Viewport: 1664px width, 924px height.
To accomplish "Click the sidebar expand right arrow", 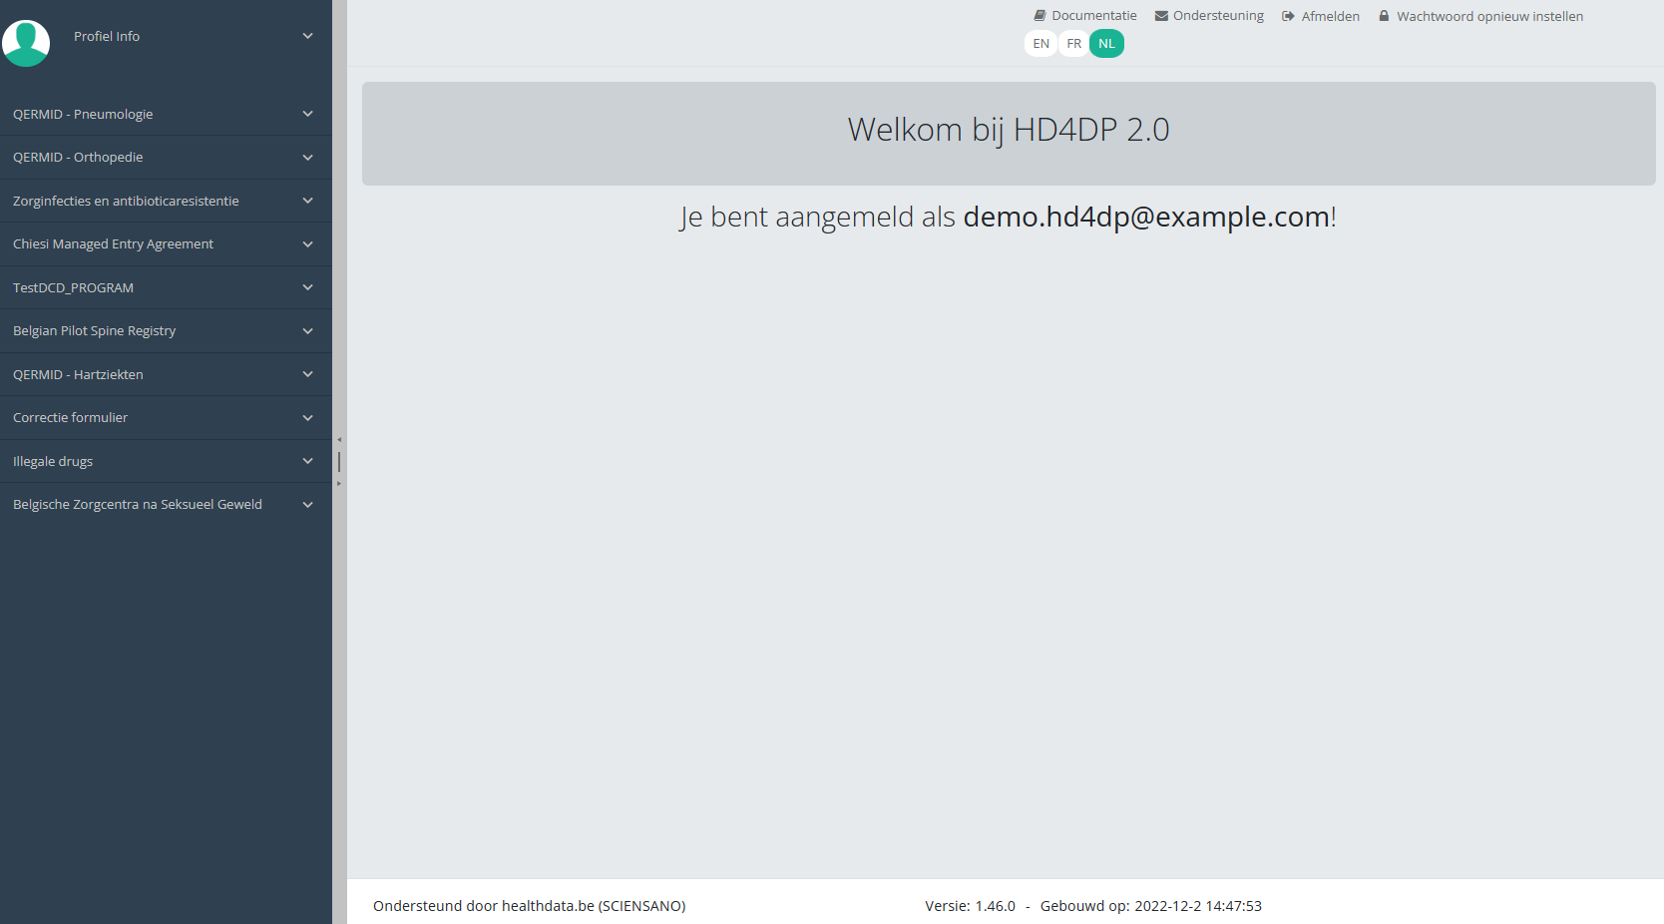I will (x=339, y=484).
